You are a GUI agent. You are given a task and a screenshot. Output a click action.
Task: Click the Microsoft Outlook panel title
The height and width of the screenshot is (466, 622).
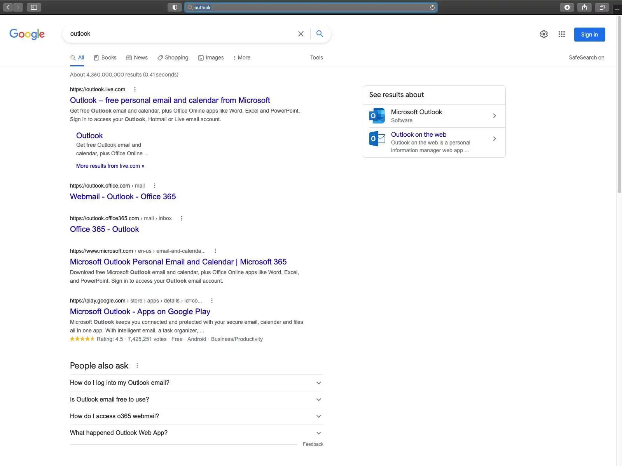pos(416,112)
